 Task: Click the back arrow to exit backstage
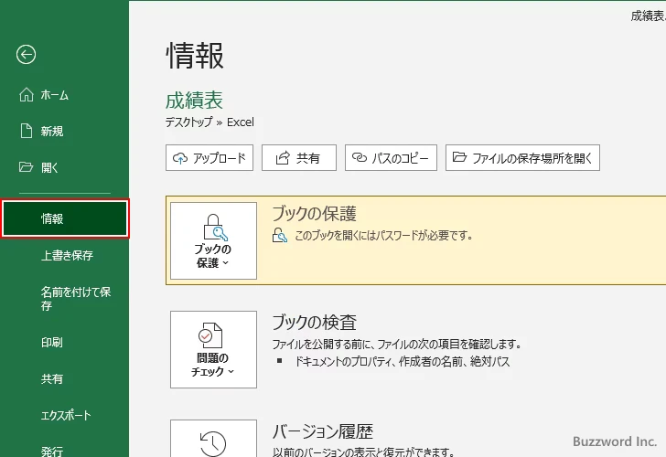tap(26, 55)
